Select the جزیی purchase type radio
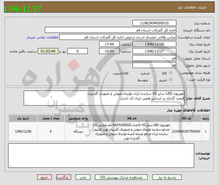219x185 pixels. tap(171, 79)
